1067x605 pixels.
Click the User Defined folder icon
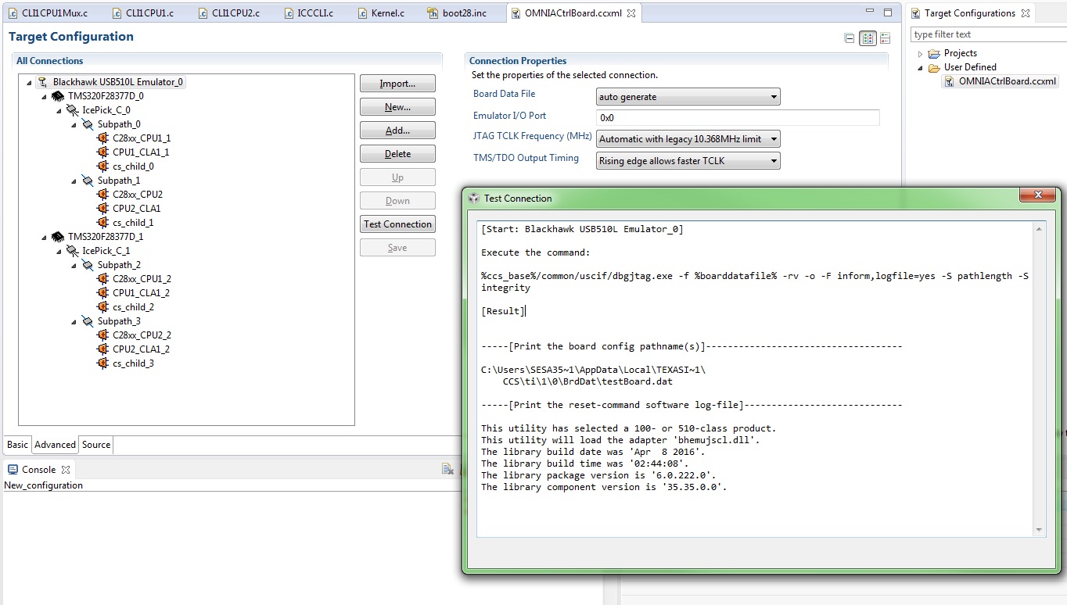coord(934,68)
